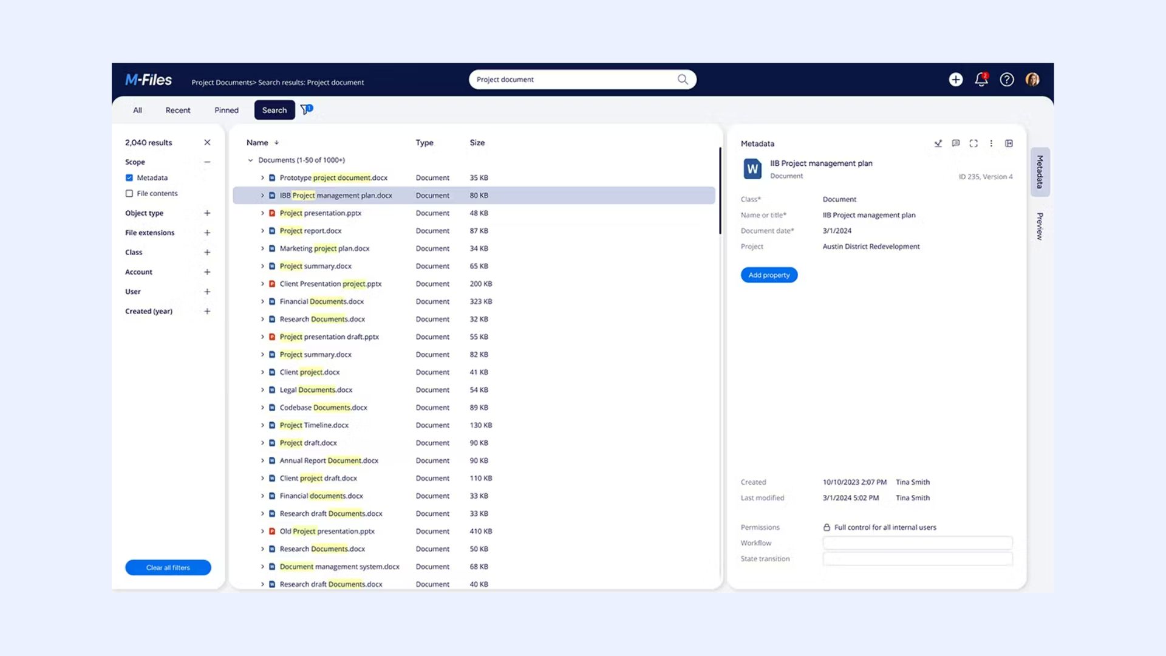The width and height of the screenshot is (1166, 656).
Task: Click the magnifier icon in search box
Action: 683,80
